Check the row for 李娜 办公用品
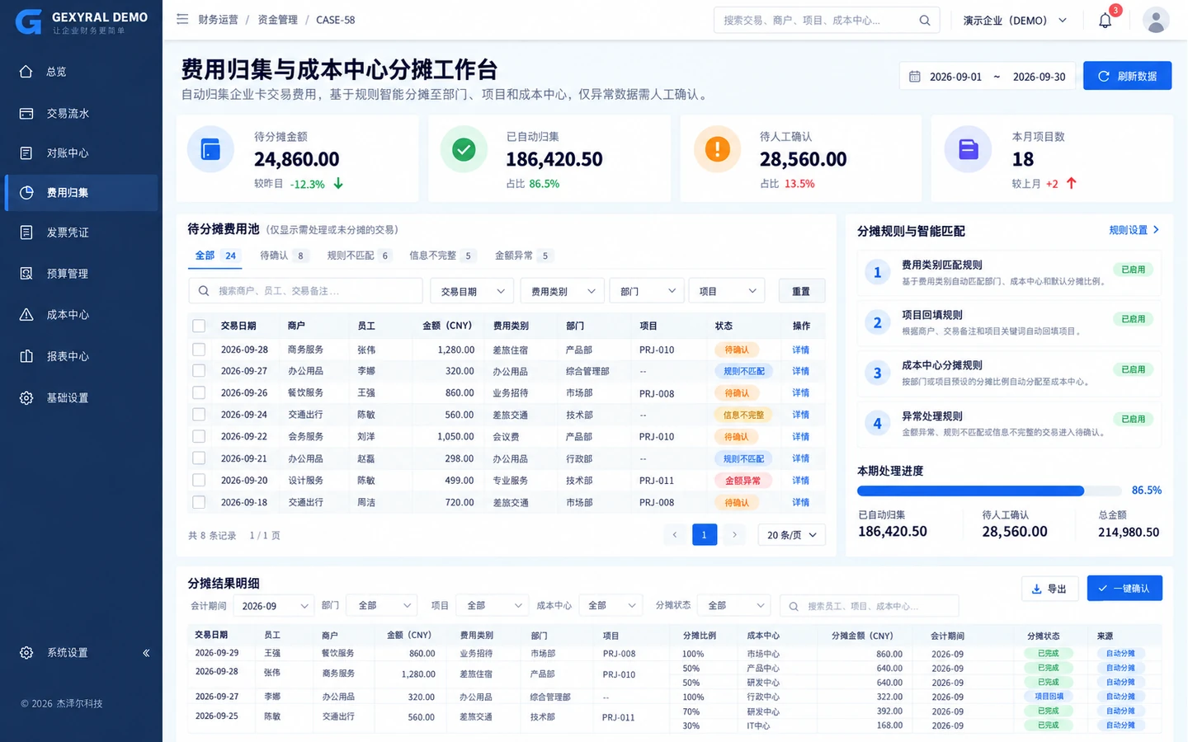Viewport: 1188px width, 742px height. click(199, 371)
